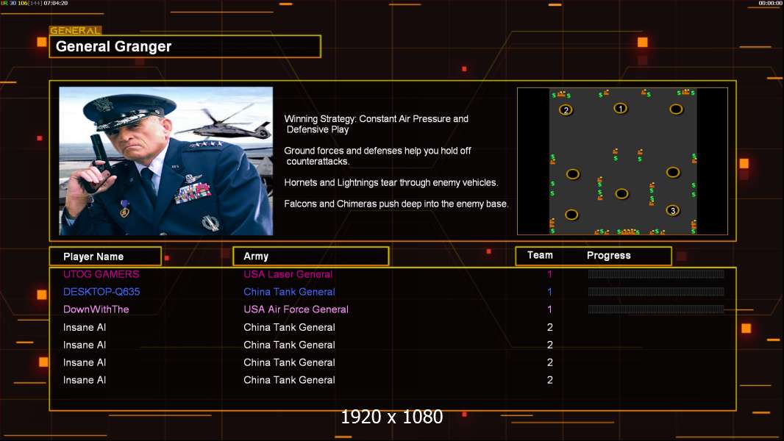The width and height of the screenshot is (784, 441).
Task: Select the unnumbered bottom-left start spot on minimap
Action: pos(571,215)
